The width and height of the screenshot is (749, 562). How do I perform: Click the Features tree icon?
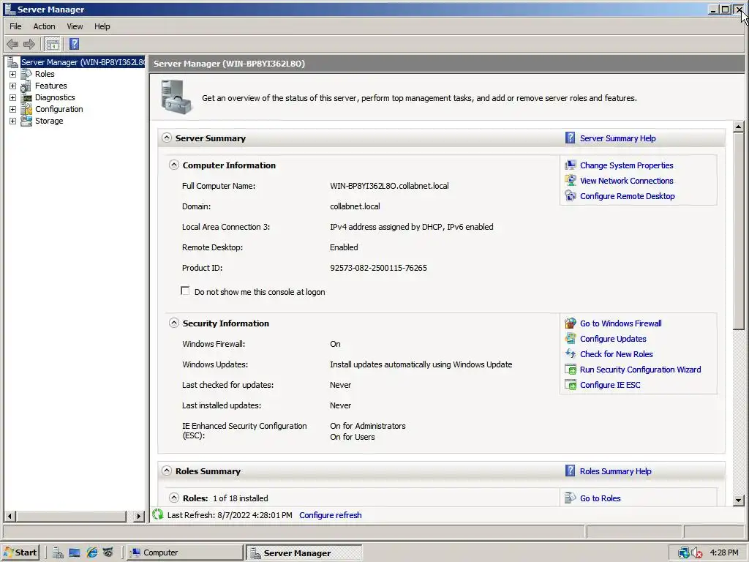point(27,86)
